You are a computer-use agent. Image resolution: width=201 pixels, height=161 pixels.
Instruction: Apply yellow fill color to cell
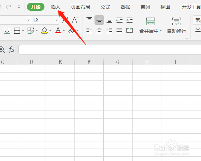click(44, 31)
